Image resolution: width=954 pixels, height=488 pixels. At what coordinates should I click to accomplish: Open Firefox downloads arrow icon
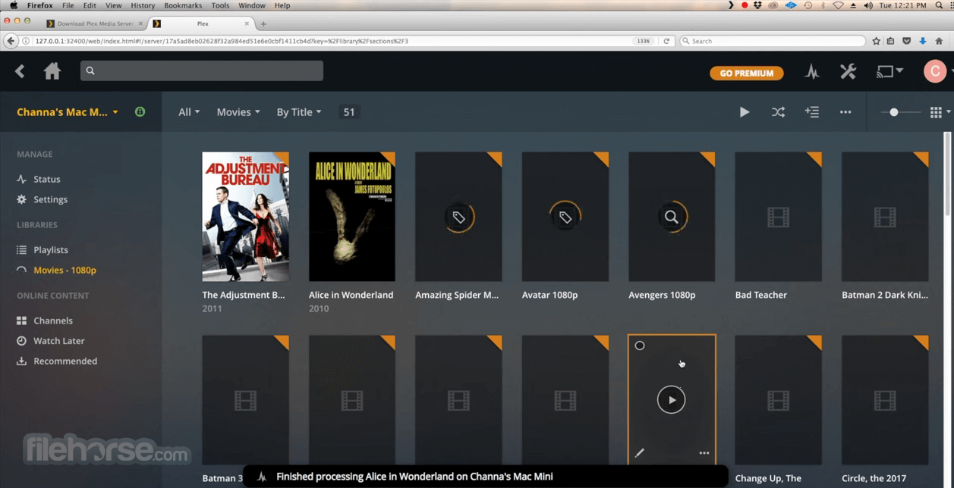click(923, 41)
